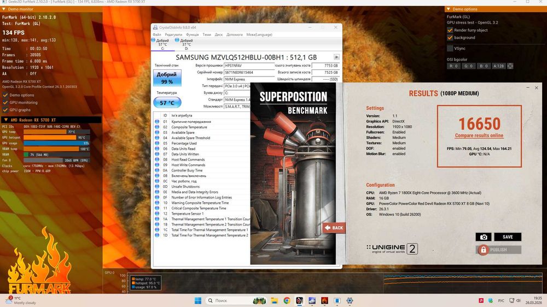Viewport: 547px width, 307px height.
Task: Open Теми menu
Action: pos(207,34)
